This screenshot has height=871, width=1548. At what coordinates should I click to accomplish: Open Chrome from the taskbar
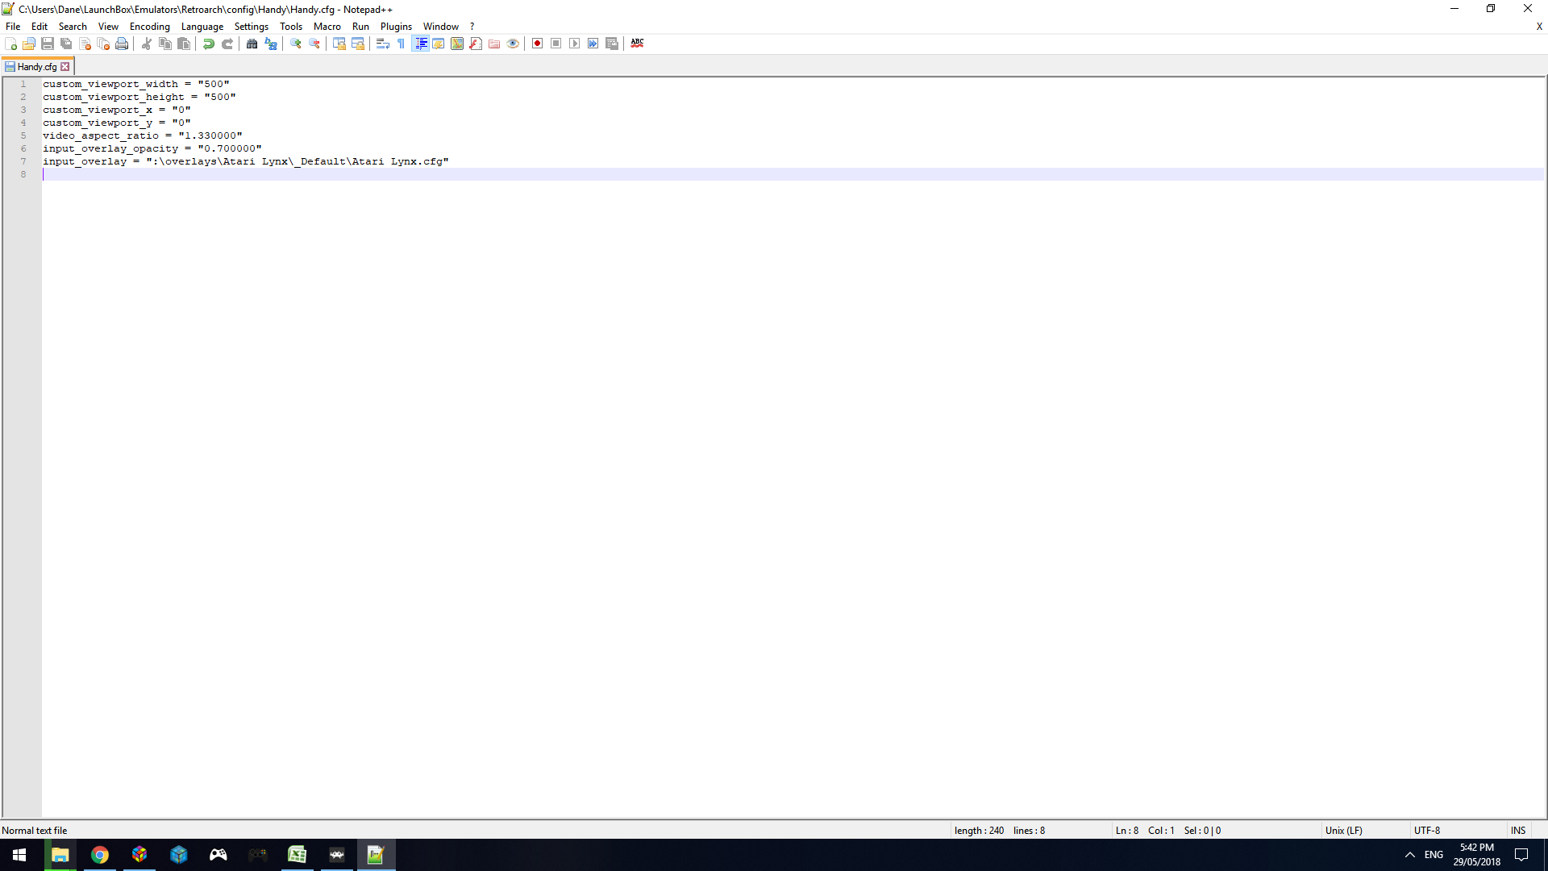(x=100, y=855)
